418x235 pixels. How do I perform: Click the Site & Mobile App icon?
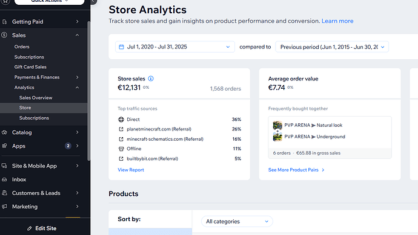click(x=4, y=166)
